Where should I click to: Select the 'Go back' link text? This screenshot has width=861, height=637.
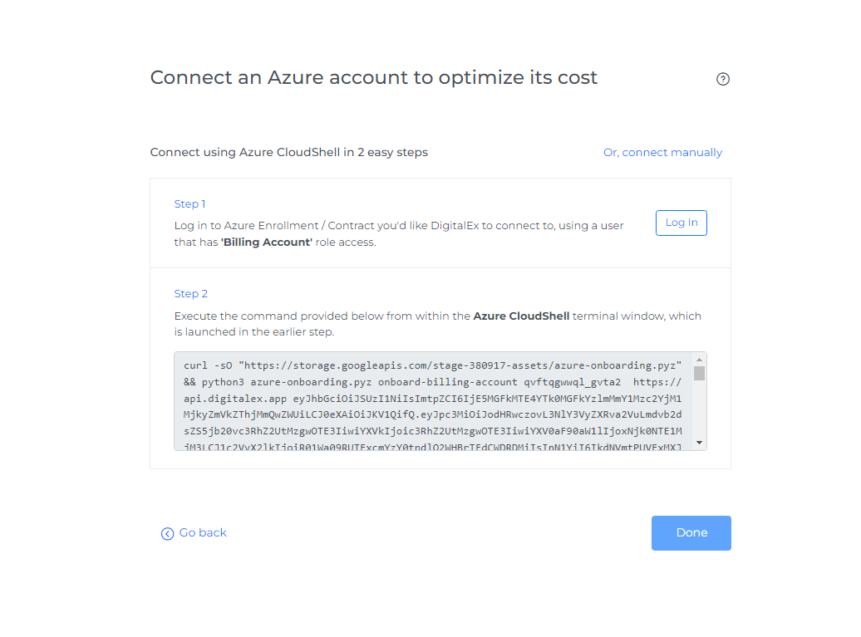point(203,533)
